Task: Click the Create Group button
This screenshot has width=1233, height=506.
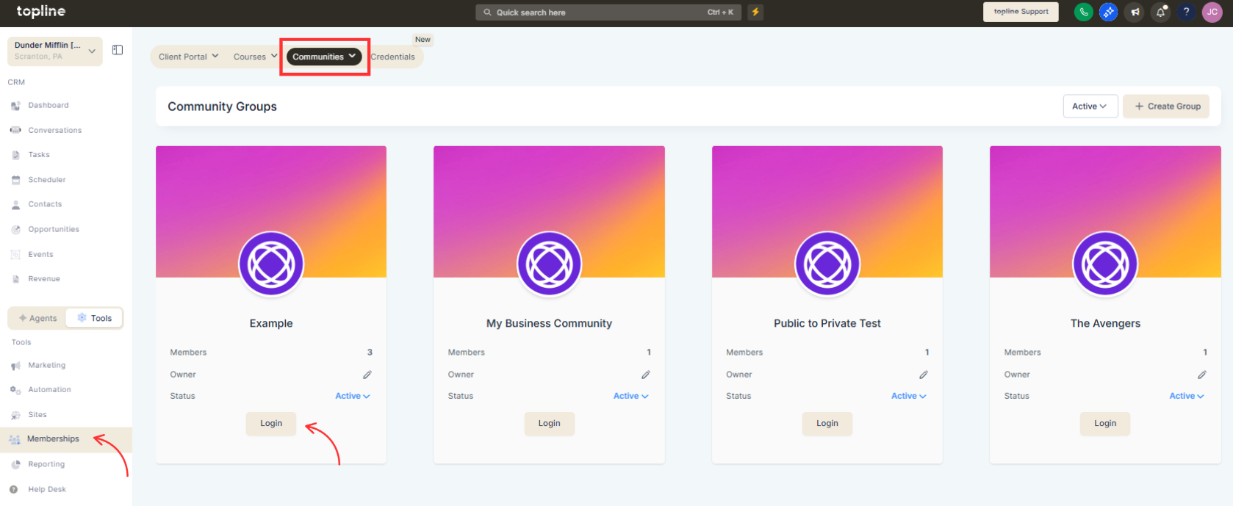Action: (1166, 106)
